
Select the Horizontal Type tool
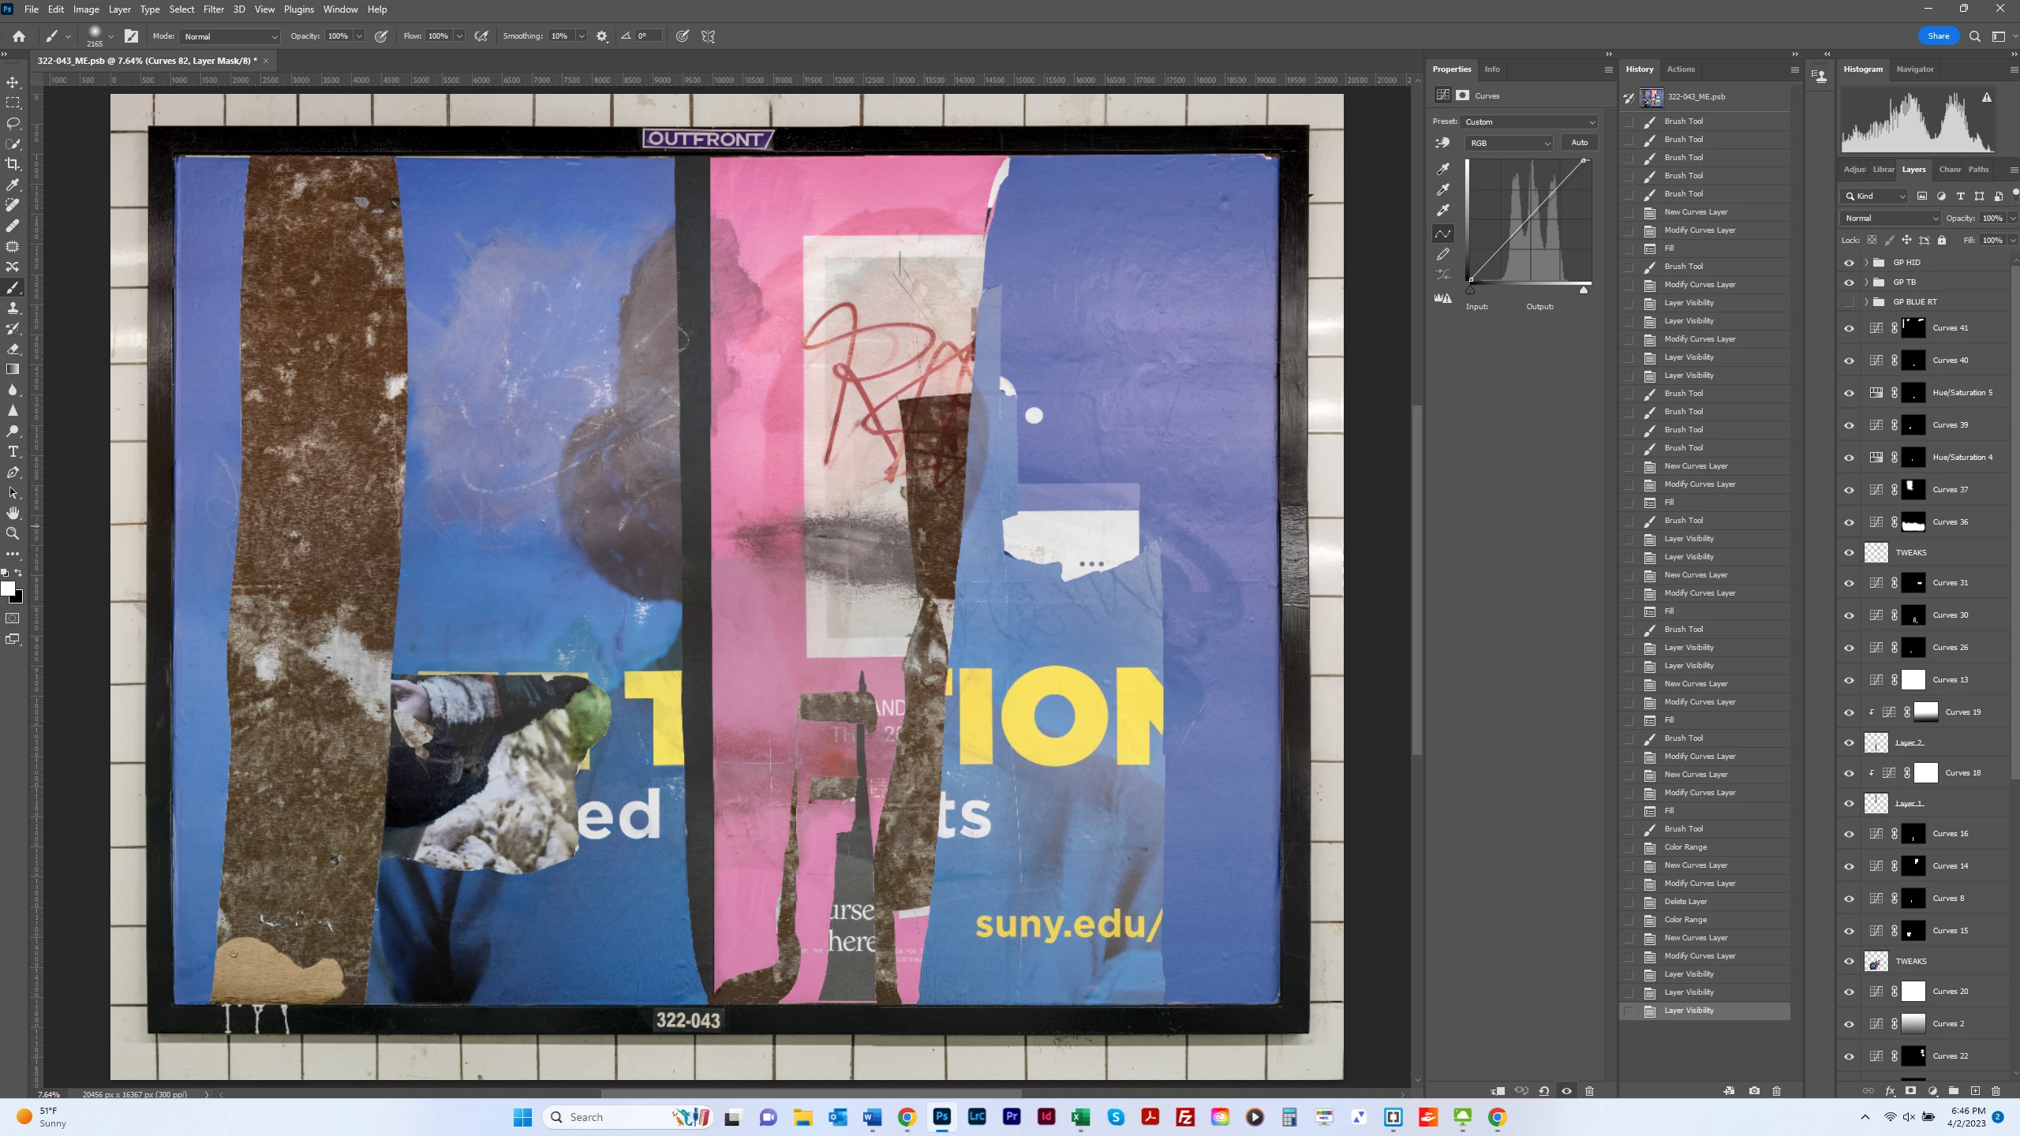pos(13,451)
